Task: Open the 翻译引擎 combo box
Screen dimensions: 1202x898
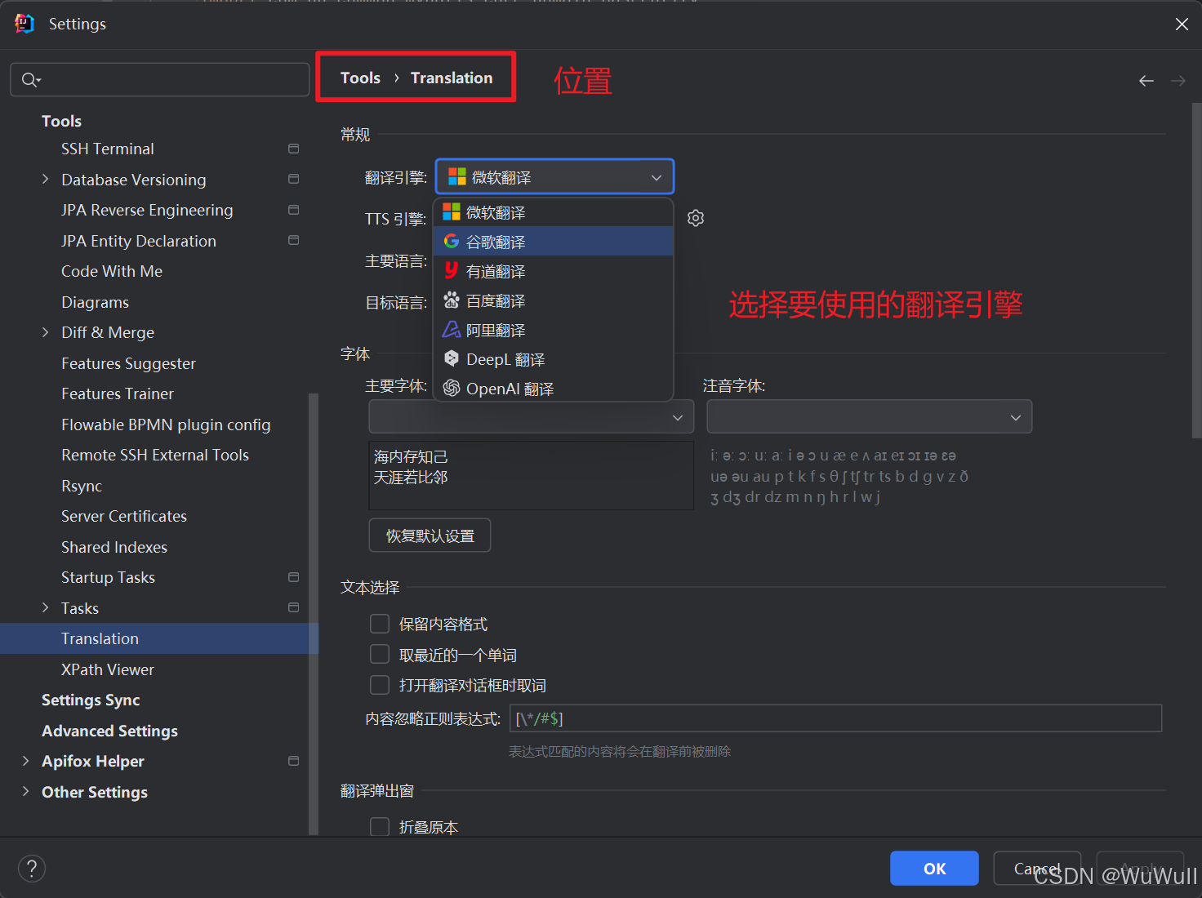Action: (x=554, y=177)
